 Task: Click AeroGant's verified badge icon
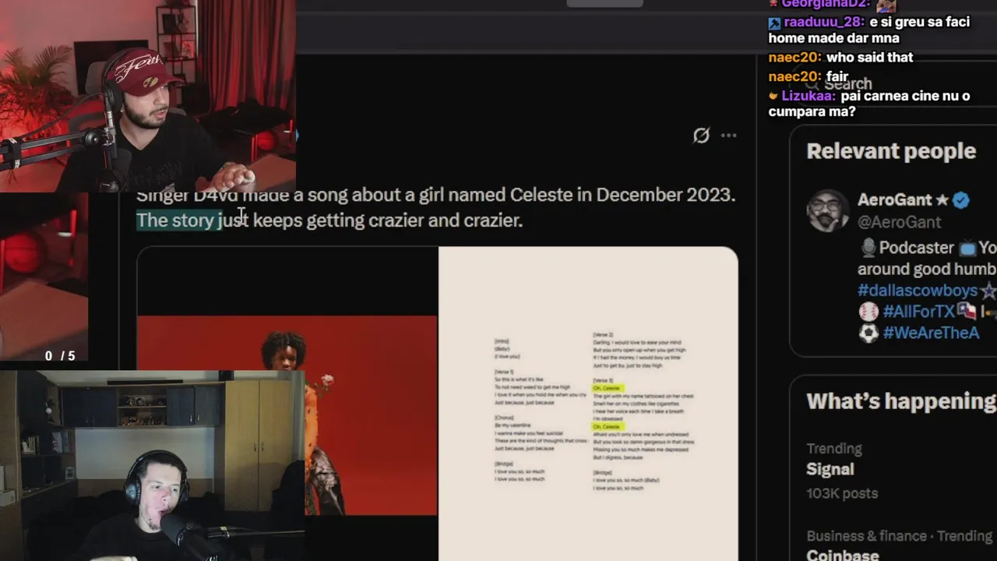961,200
